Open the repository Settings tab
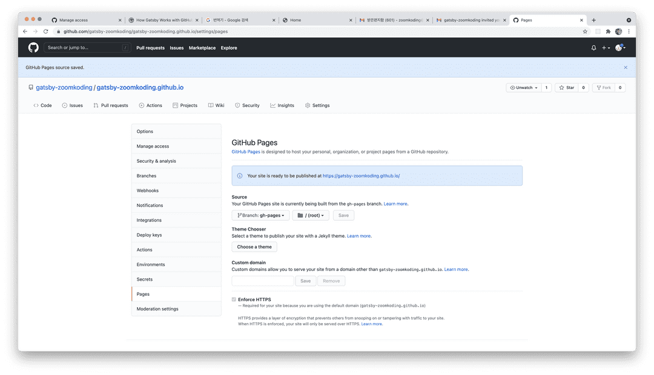 [317, 105]
